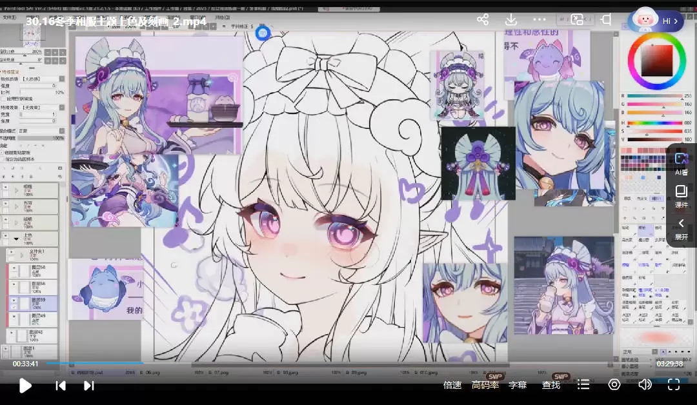Share the video using the share icon
The width and height of the screenshot is (697, 405).
point(483,19)
